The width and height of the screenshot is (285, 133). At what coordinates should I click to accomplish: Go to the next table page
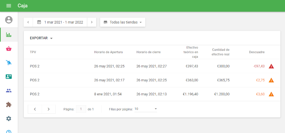[48, 109]
